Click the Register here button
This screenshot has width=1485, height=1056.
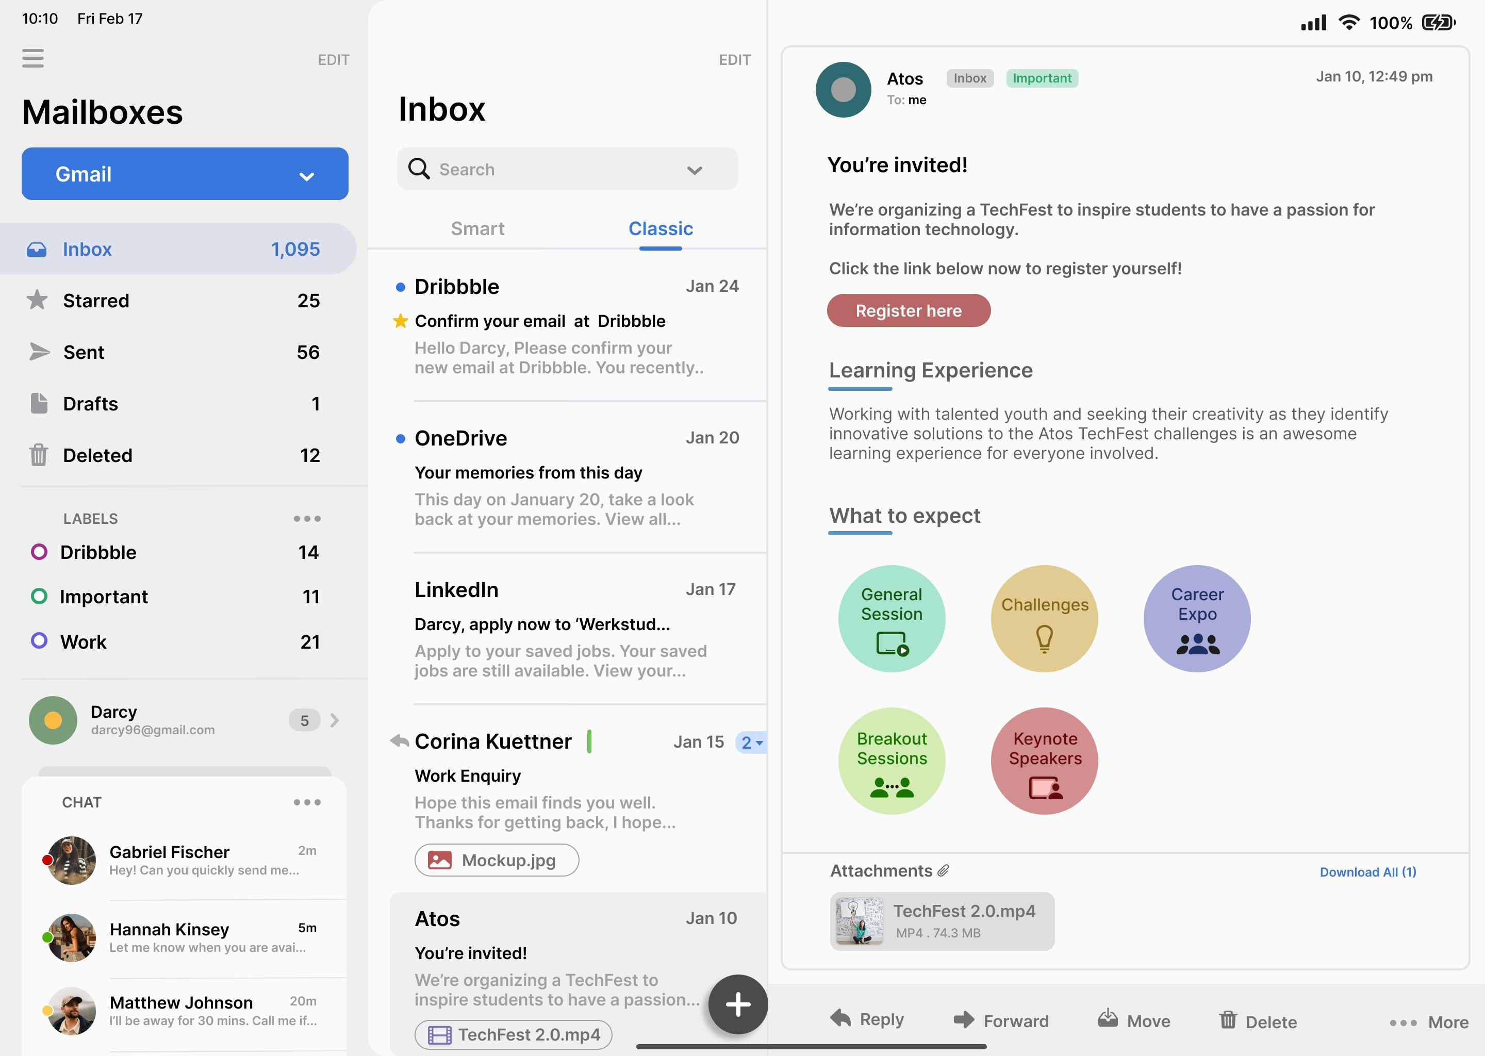click(909, 310)
